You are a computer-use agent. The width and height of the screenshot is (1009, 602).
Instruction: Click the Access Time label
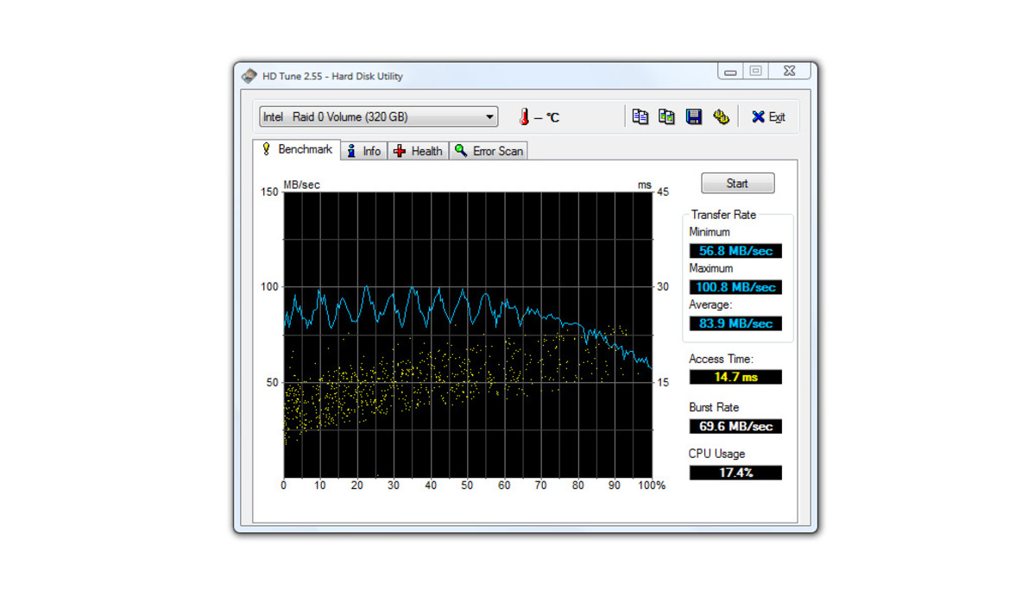pyautogui.click(x=721, y=359)
